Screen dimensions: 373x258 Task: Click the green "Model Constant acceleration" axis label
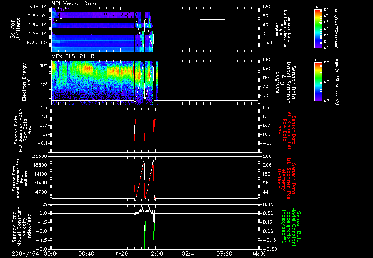click(x=291, y=227)
